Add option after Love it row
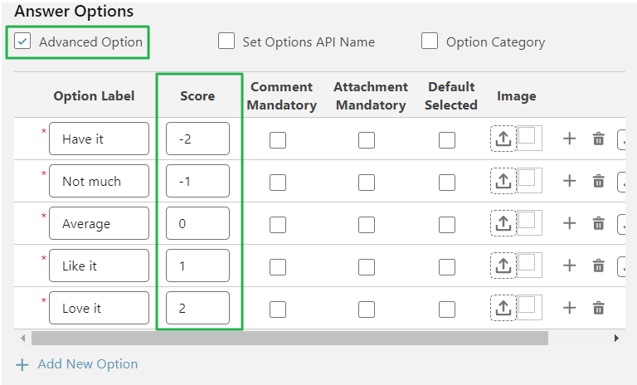The width and height of the screenshot is (637, 385). pyautogui.click(x=570, y=308)
